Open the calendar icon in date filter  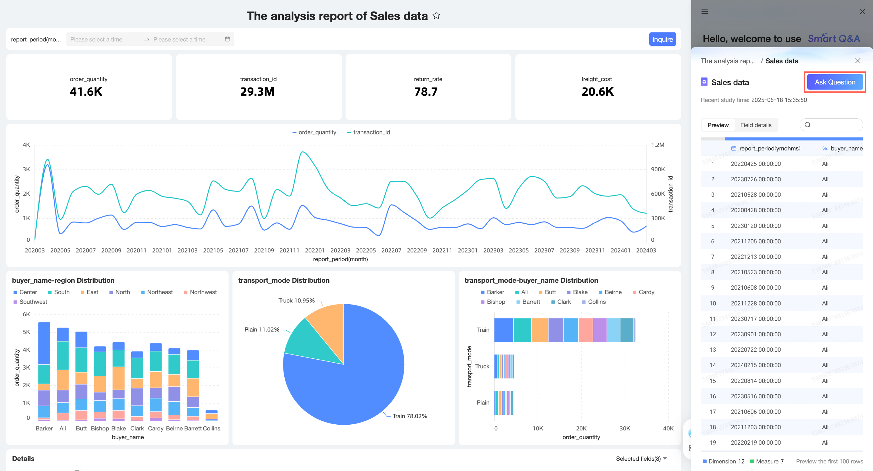point(227,39)
